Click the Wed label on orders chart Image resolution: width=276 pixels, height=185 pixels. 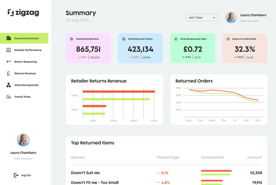point(212,120)
